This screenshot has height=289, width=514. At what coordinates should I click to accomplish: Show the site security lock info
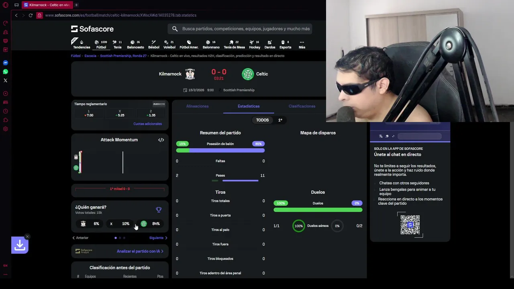click(39, 15)
